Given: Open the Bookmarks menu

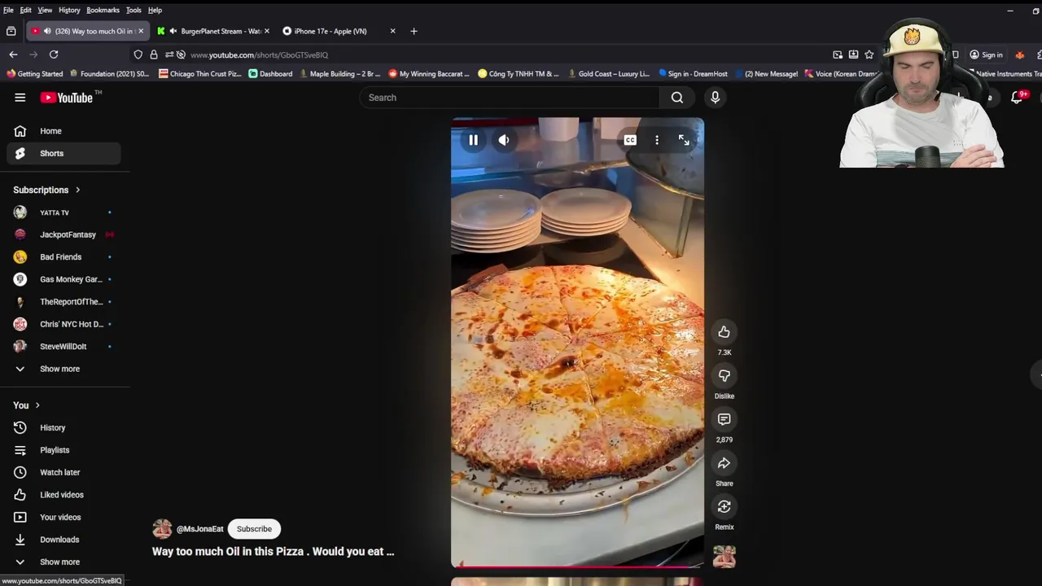Looking at the screenshot, I should (x=103, y=10).
